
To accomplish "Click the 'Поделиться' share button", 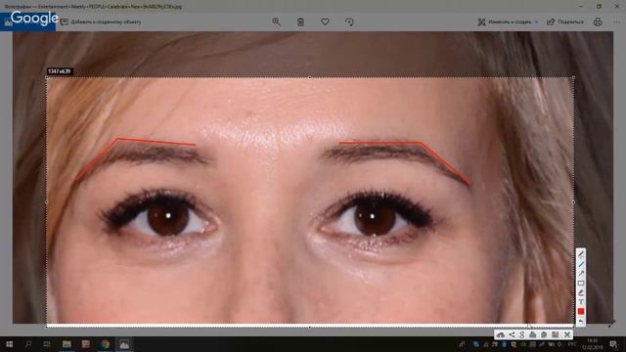I will 565,22.
